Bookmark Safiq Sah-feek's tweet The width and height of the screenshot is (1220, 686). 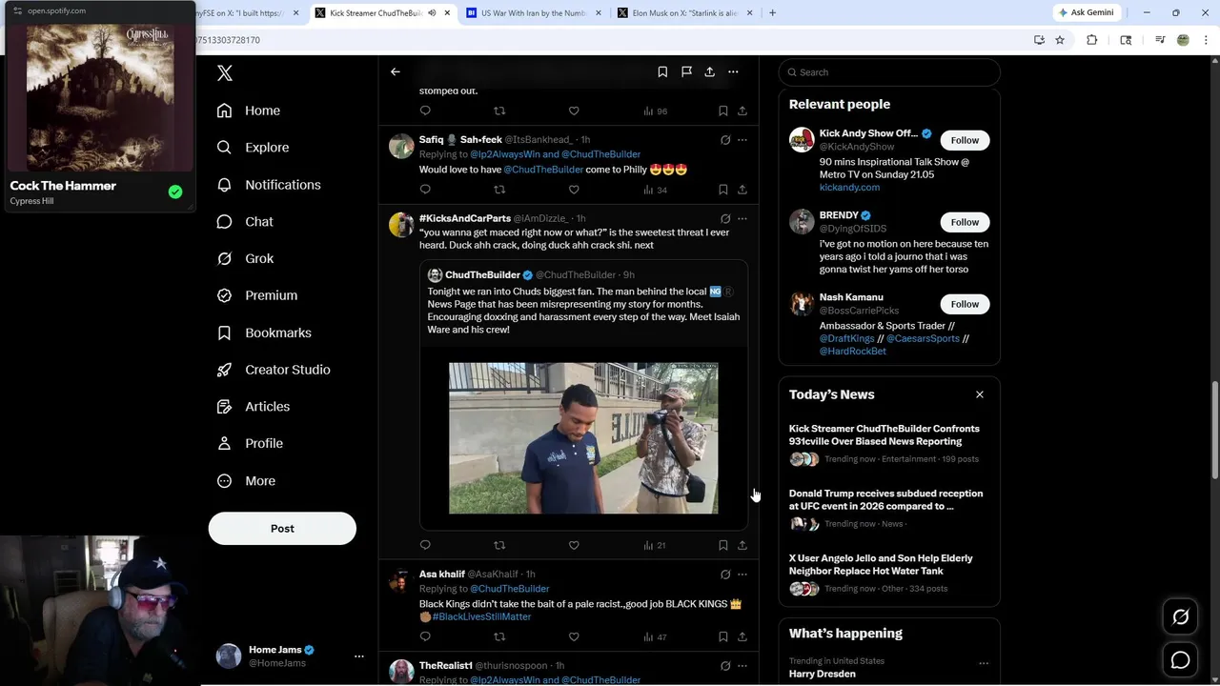coord(723,190)
